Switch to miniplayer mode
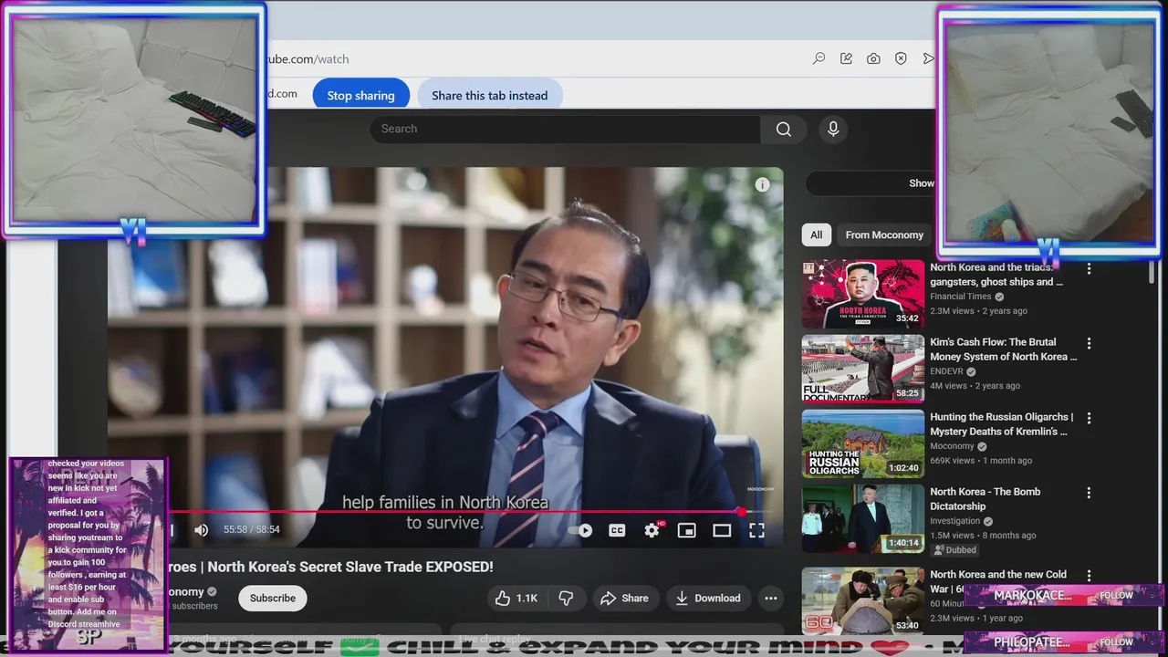 pyautogui.click(x=686, y=530)
